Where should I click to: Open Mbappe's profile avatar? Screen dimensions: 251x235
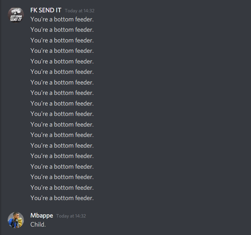16,220
